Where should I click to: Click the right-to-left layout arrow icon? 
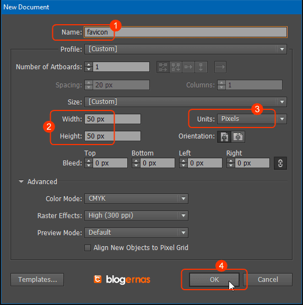(x=220, y=67)
